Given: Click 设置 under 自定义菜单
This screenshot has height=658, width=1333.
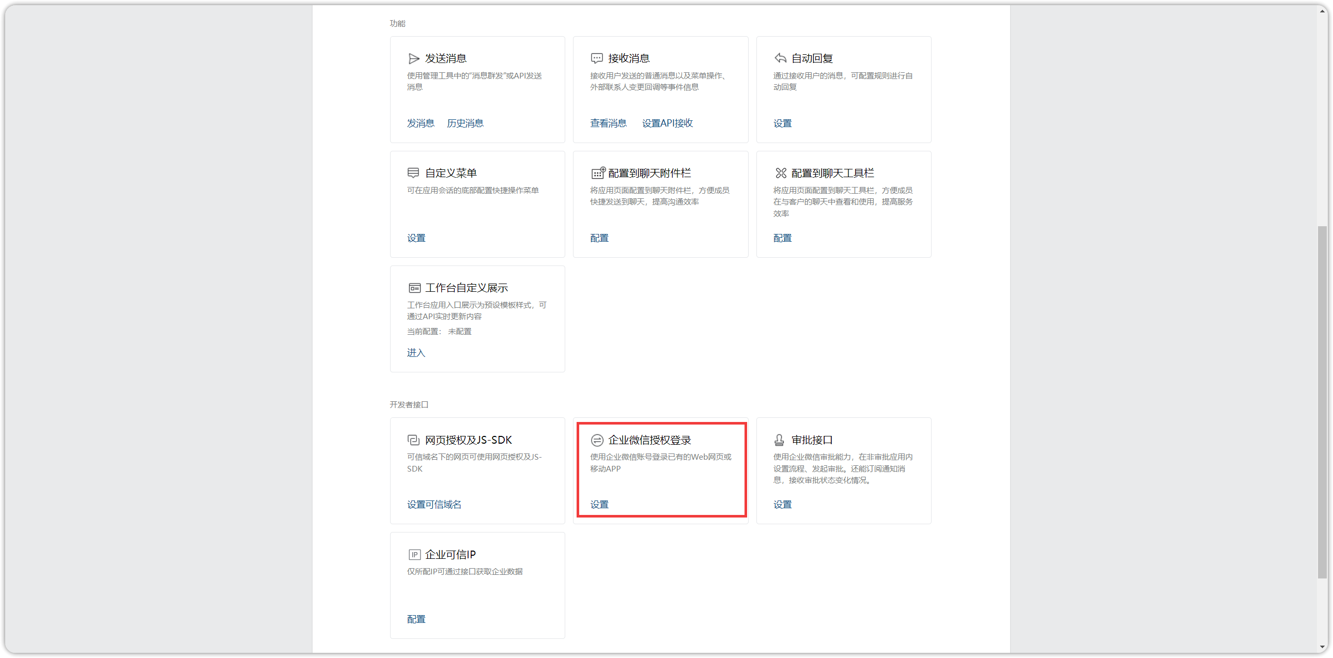Looking at the screenshot, I should [416, 239].
